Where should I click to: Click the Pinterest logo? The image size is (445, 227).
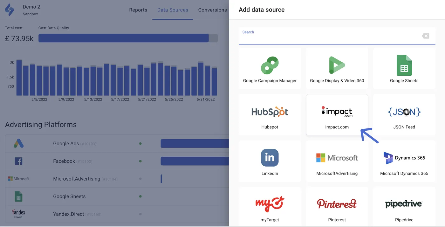click(337, 204)
